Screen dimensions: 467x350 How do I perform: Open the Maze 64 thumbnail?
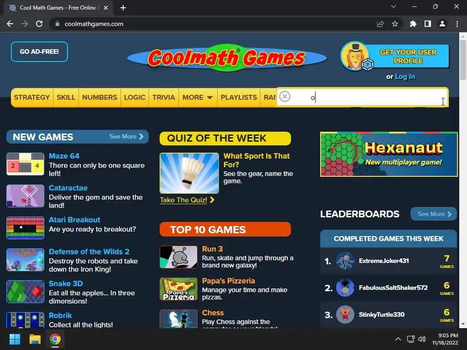click(26, 164)
